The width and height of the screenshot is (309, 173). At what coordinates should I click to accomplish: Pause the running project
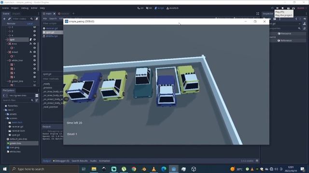[x=278, y=8]
